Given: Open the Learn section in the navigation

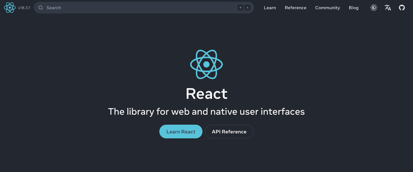Looking at the screenshot, I should point(270,8).
